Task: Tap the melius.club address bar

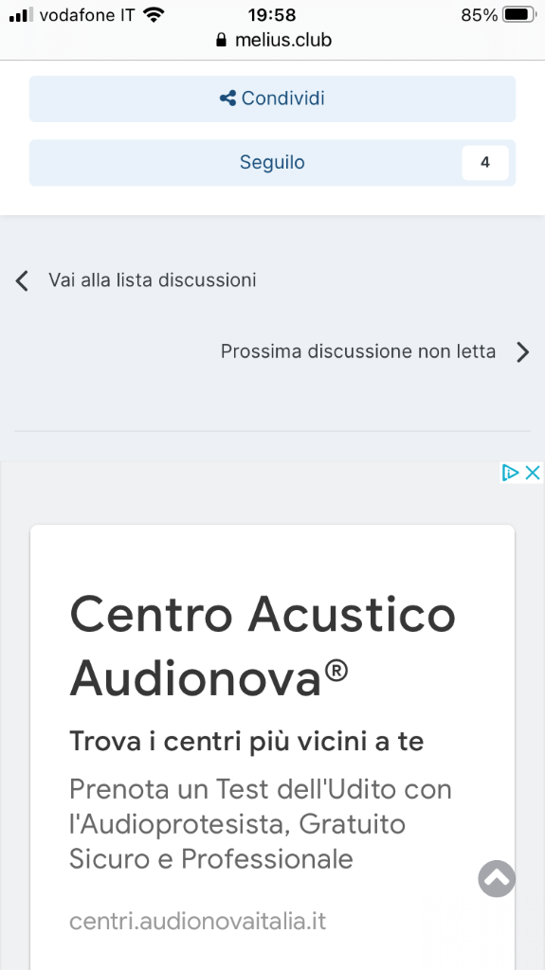Action: (x=273, y=40)
